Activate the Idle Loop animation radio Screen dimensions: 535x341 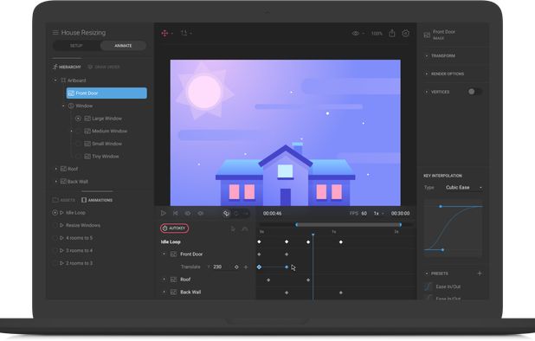tap(55, 212)
